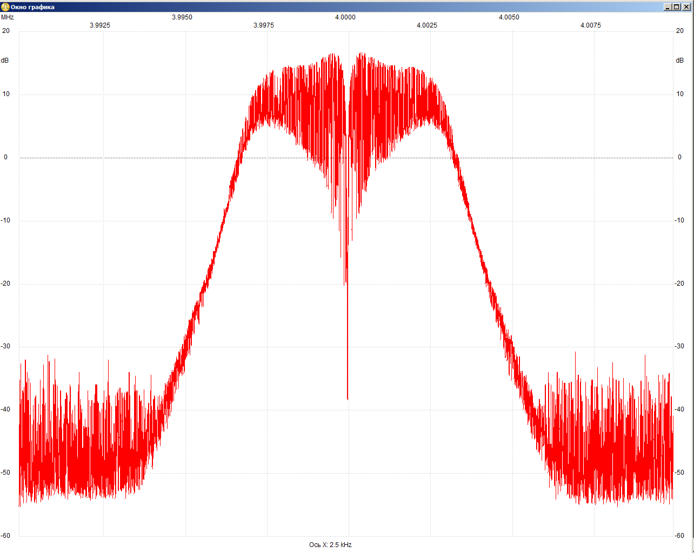Close the Окно графика window
The height and width of the screenshot is (553, 694).
pos(686,7)
